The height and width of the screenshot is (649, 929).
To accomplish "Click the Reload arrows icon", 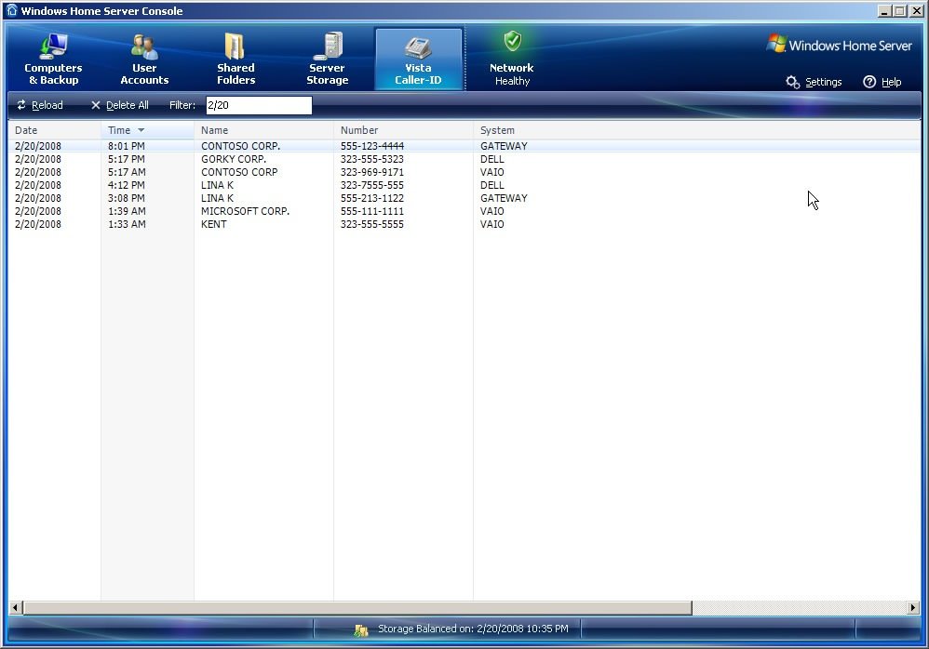I will (x=21, y=105).
